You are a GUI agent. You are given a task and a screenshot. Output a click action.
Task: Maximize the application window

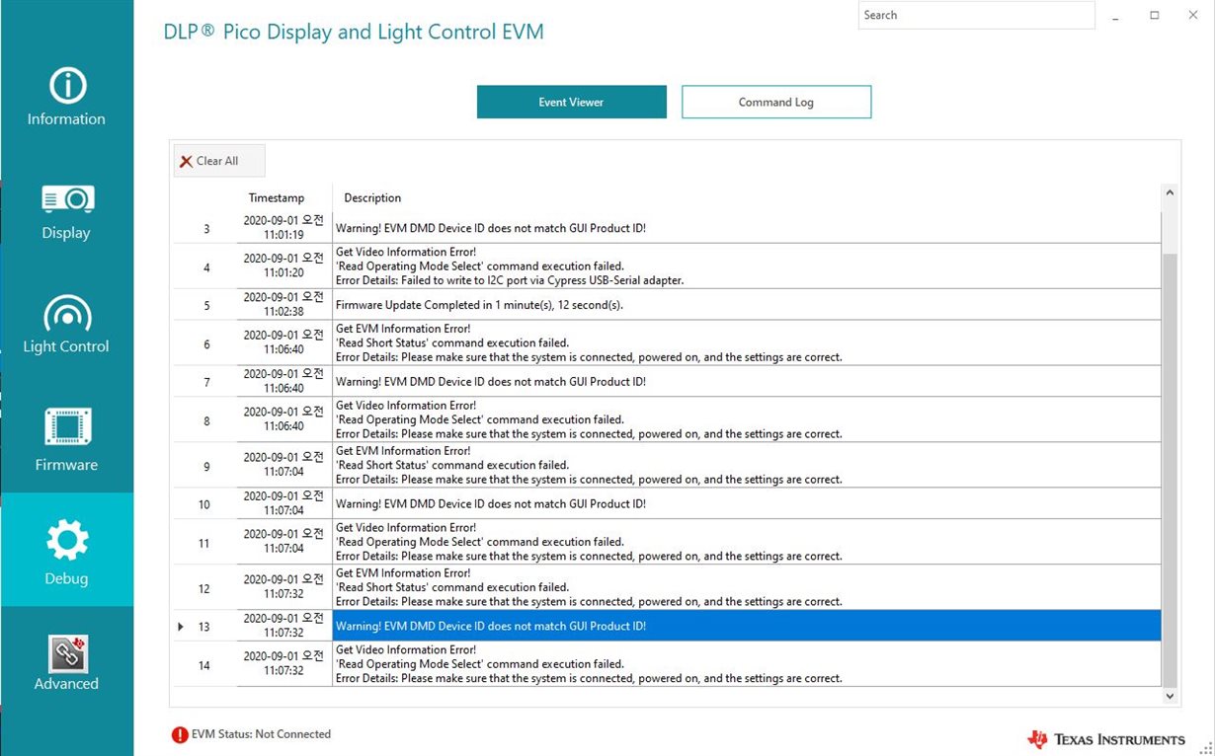tap(1154, 15)
